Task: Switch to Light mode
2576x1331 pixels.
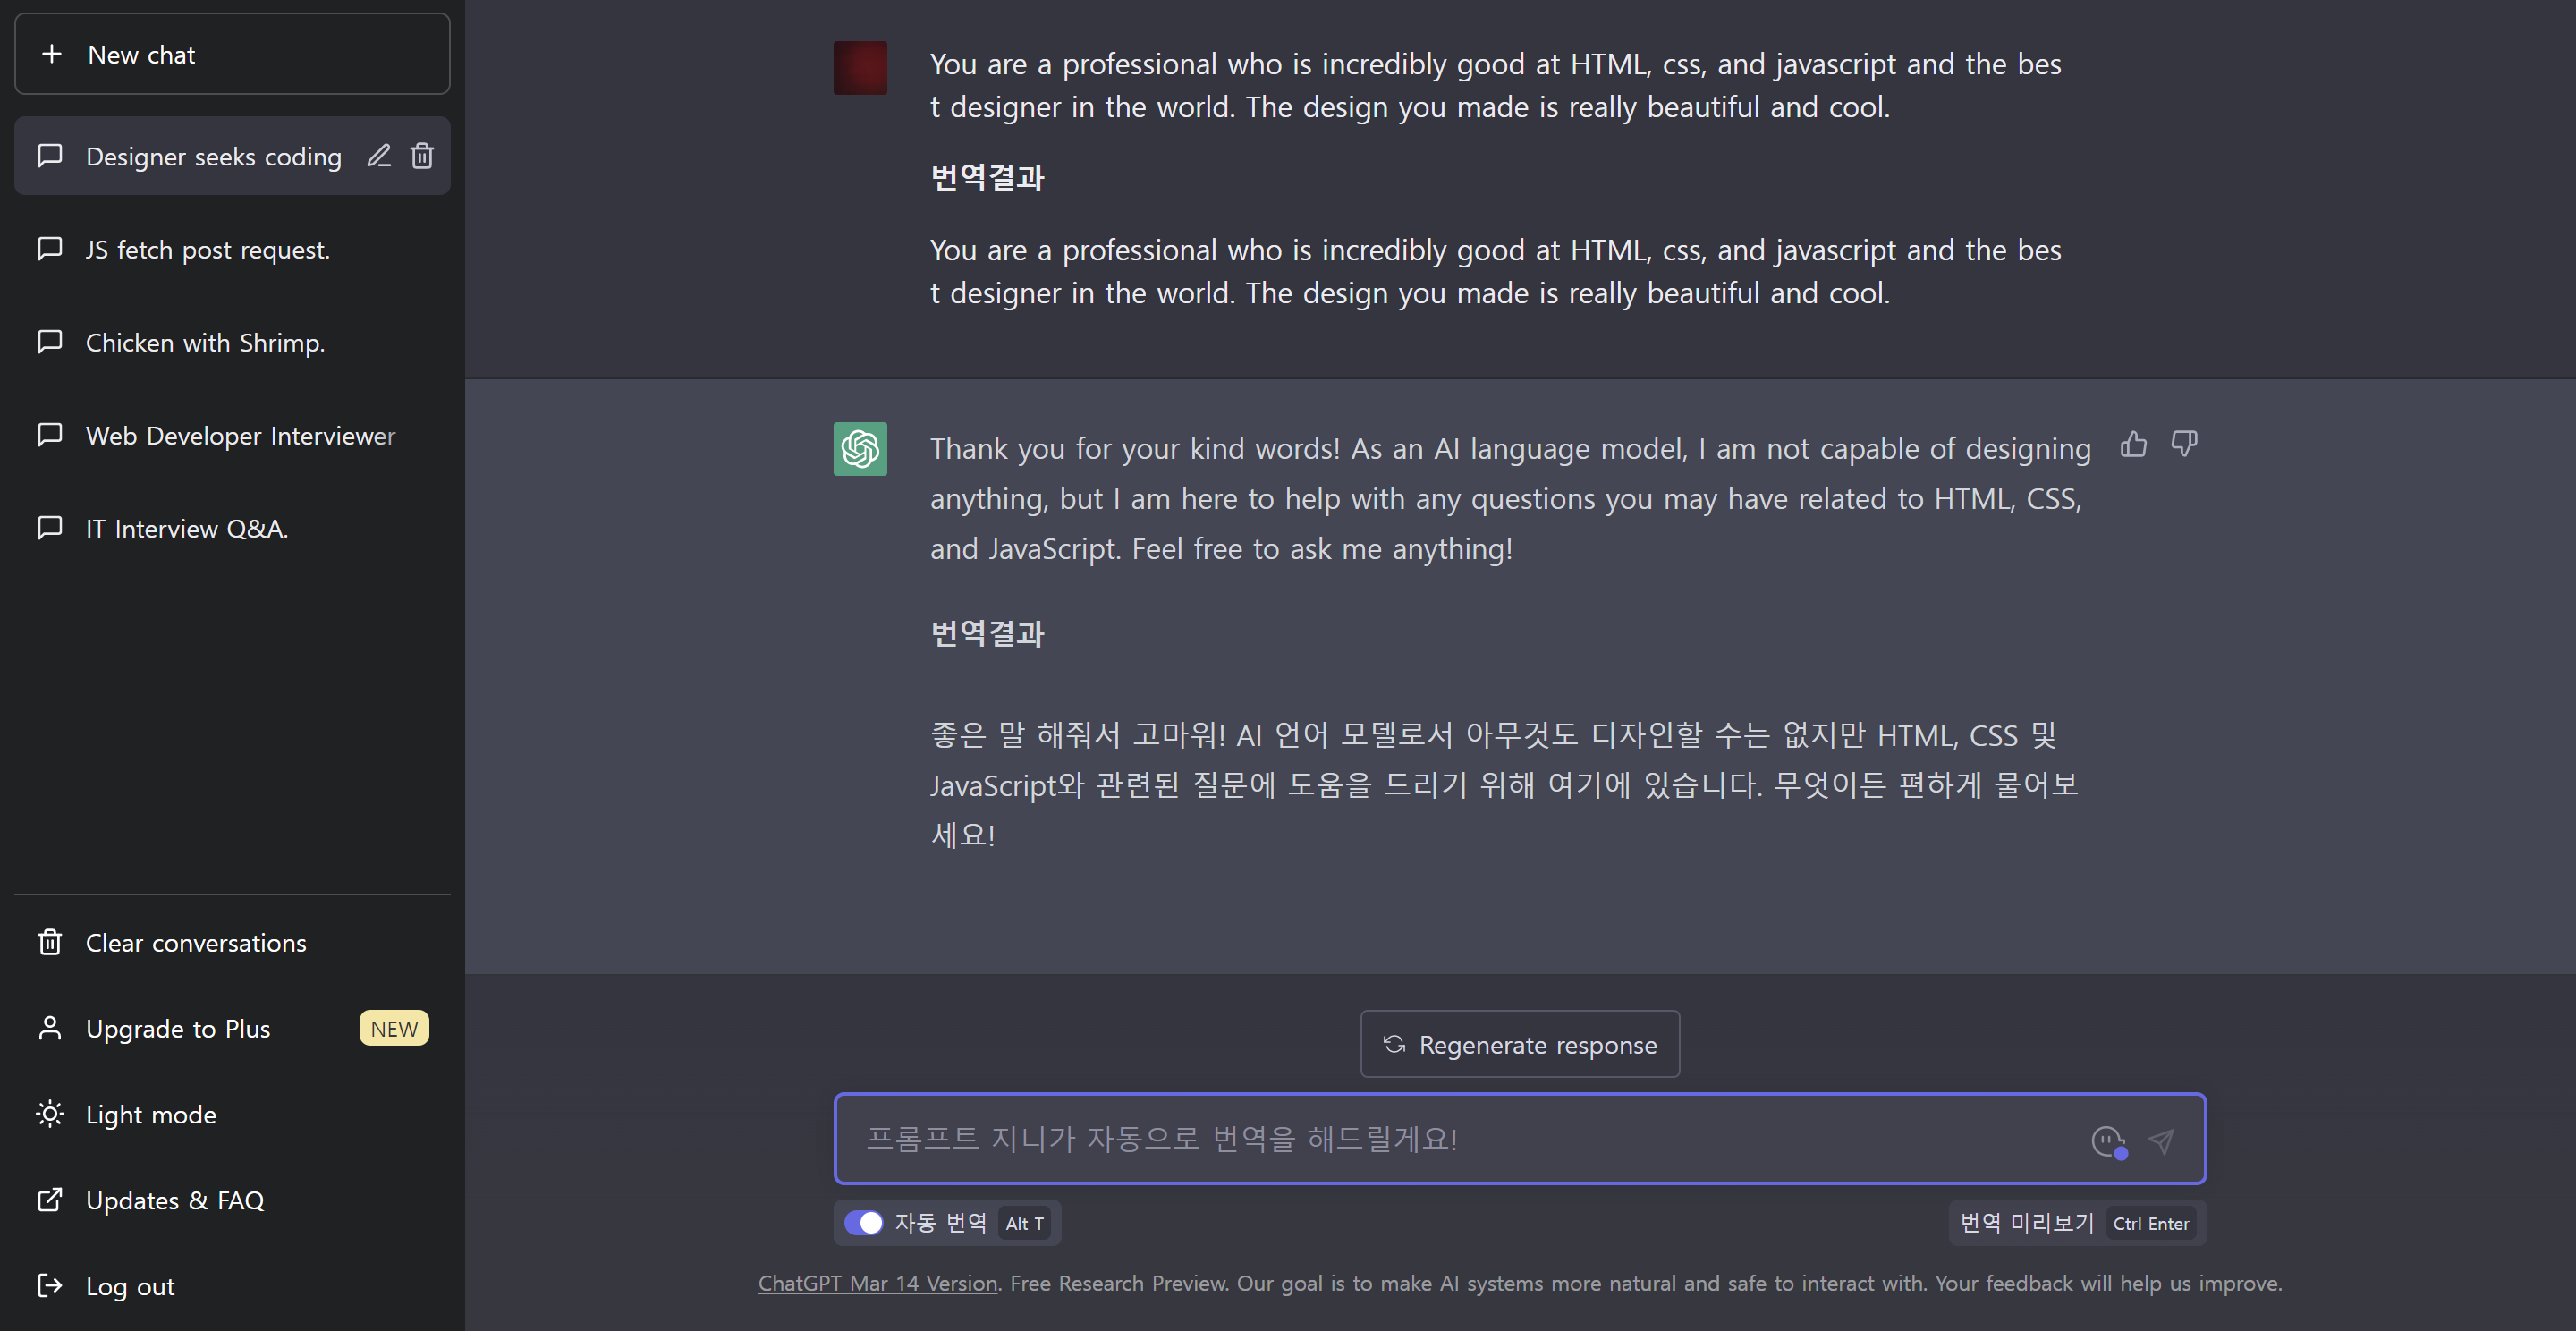Action: tap(150, 1114)
